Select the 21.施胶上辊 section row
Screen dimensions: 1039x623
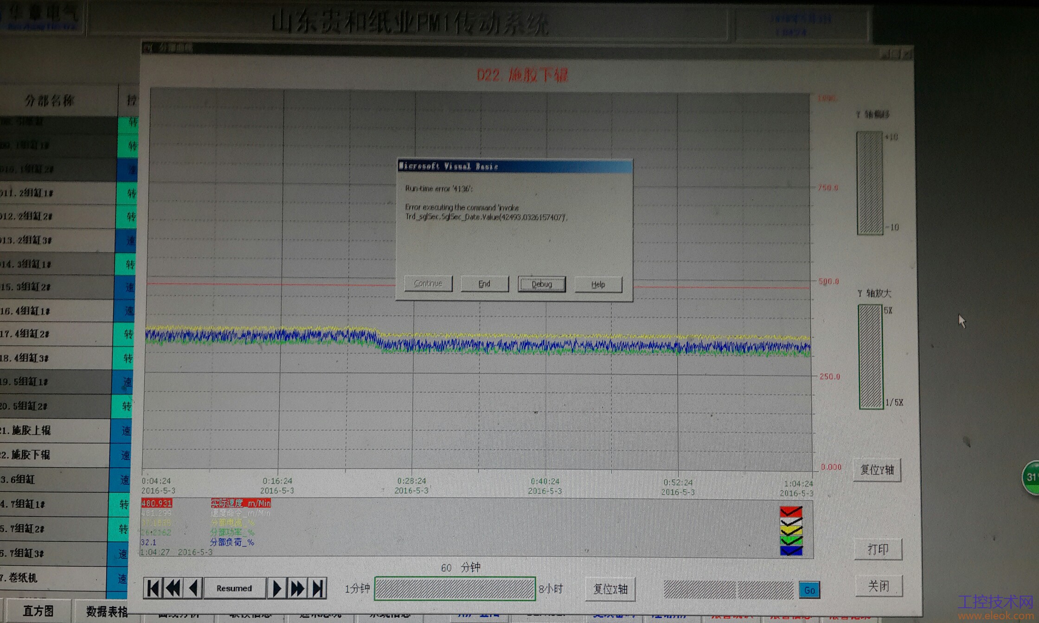click(55, 430)
